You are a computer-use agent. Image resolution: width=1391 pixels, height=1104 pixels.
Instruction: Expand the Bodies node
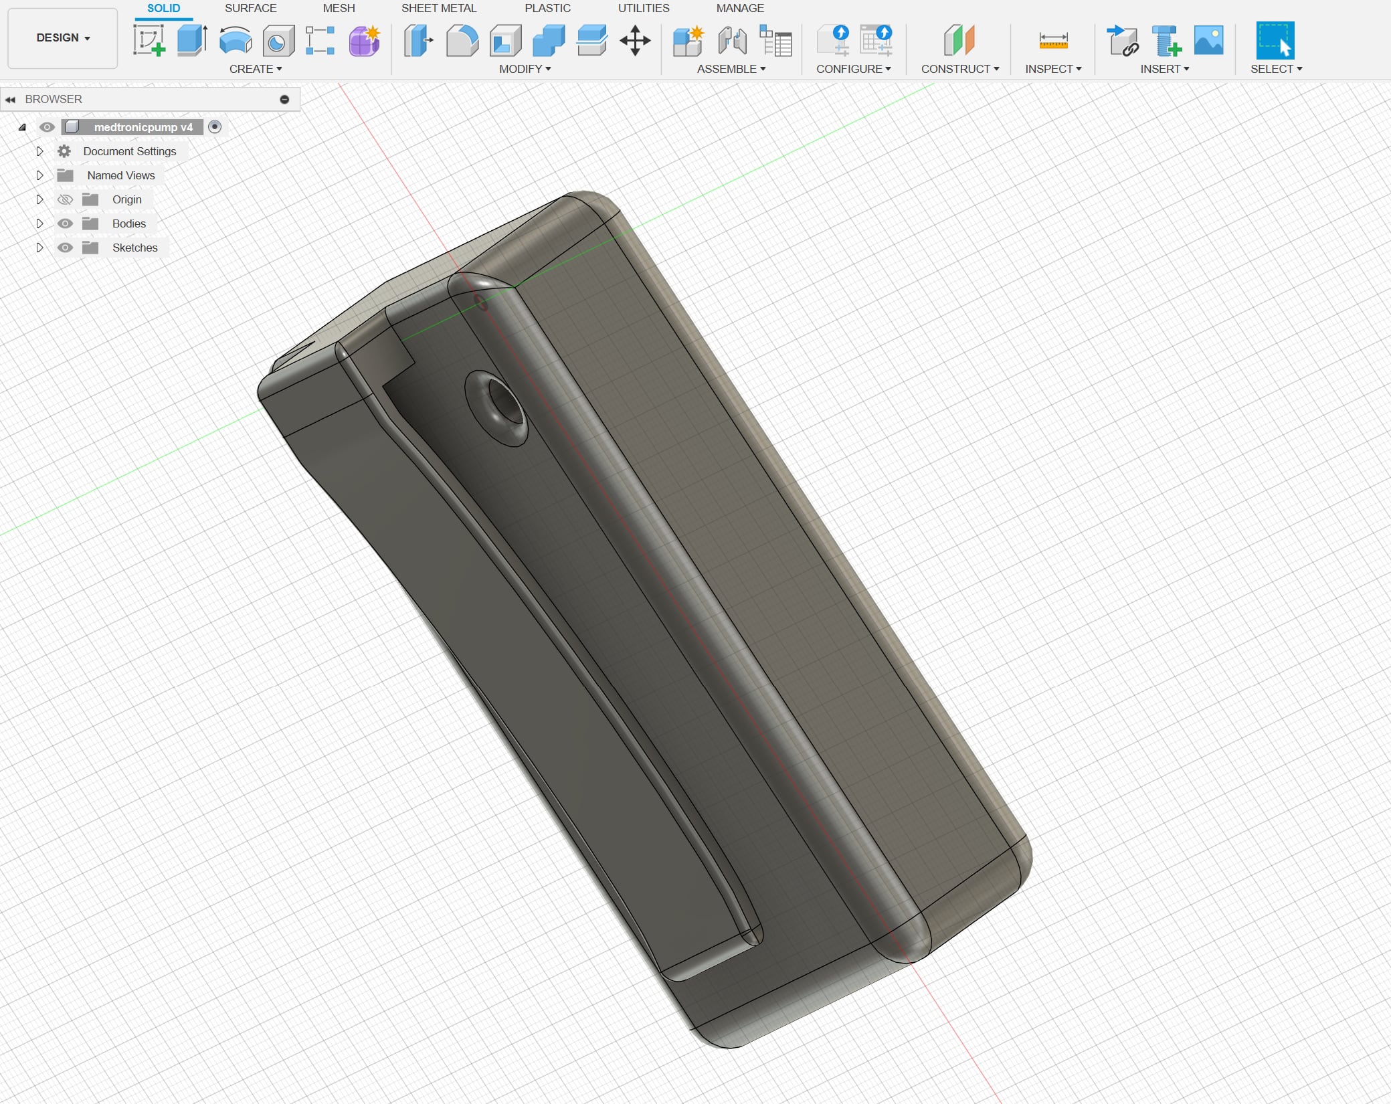(39, 223)
